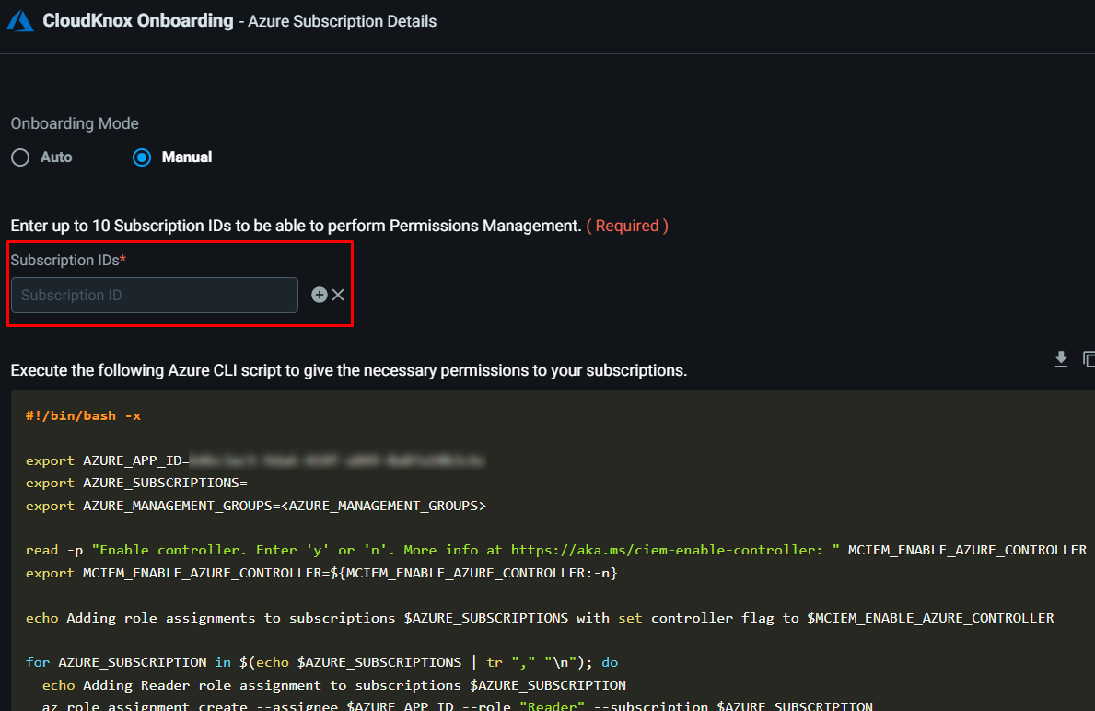Click the "Subscription IDs*" field label
The height and width of the screenshot is (711, 1095).
68,261
